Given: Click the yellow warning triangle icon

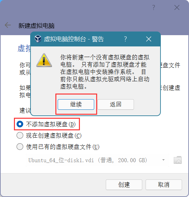Looking at the screenshot, I should click(x=44, y=60).
